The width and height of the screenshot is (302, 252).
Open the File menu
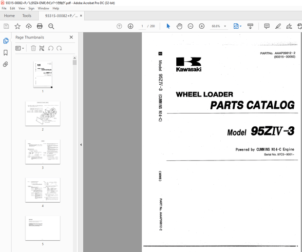click(x=4, y=8)
